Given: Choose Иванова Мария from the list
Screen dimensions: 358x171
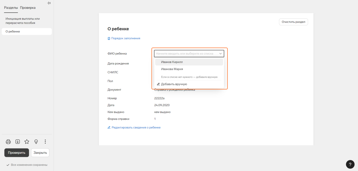Looking at the screenshot, I should tap(172, 69).
